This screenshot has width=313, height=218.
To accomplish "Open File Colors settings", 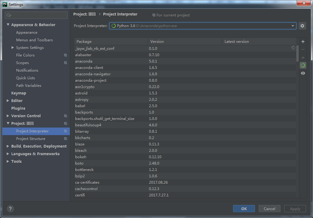I will [25, 55].
